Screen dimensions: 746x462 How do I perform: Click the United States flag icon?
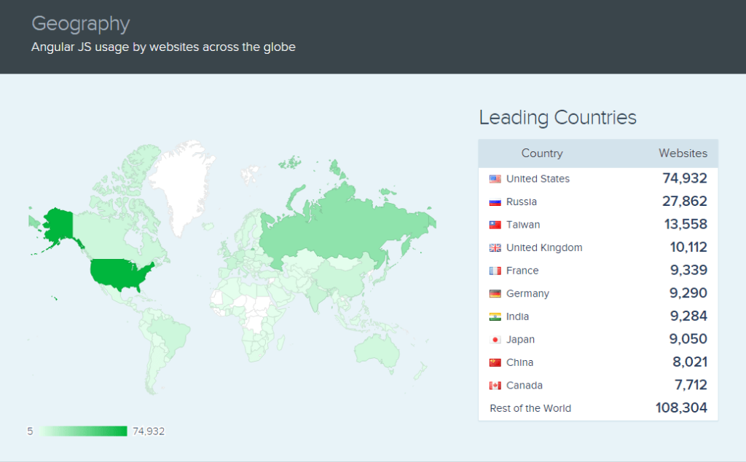[x=495, y=179]
